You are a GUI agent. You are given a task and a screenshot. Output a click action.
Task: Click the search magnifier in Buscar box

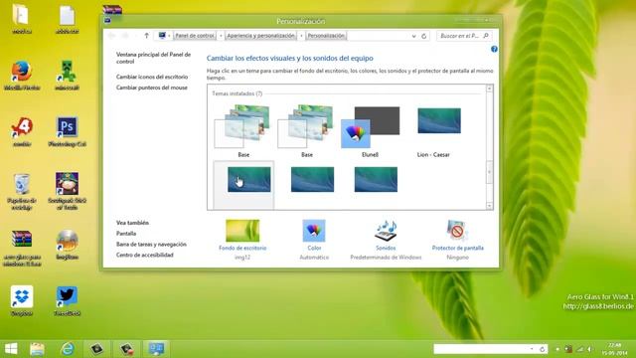tap(486, 36)
